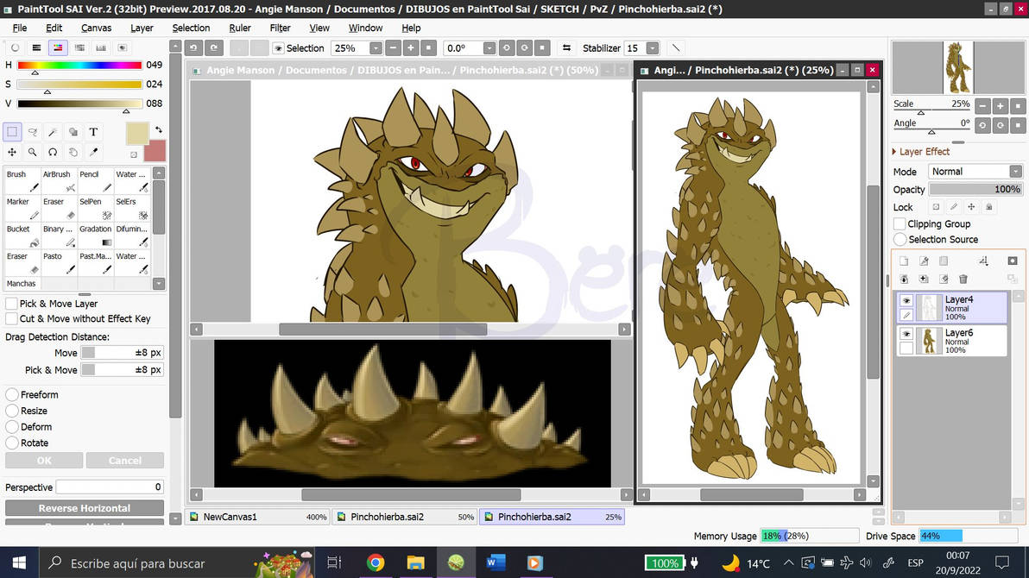Open the Filter menu

click(x=280, y=28)
